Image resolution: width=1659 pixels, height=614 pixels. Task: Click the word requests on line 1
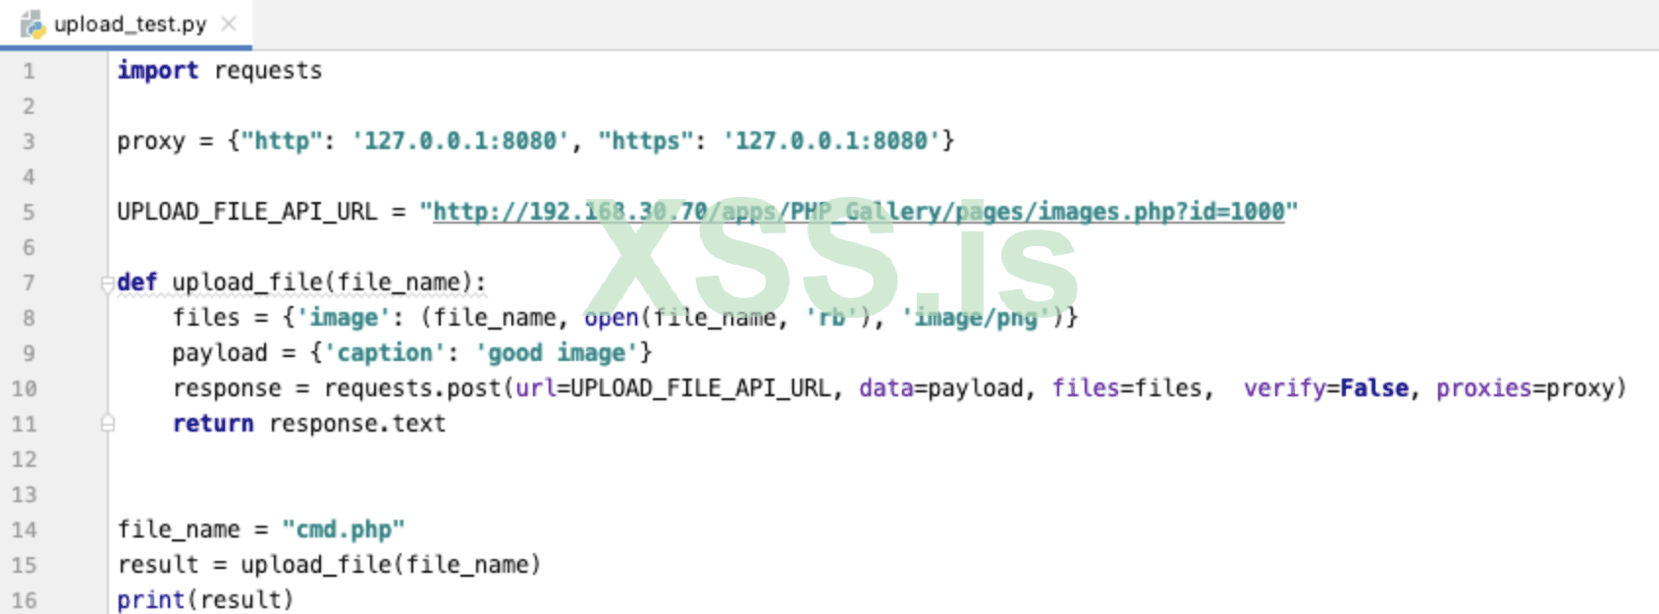(x=268, y=71)
